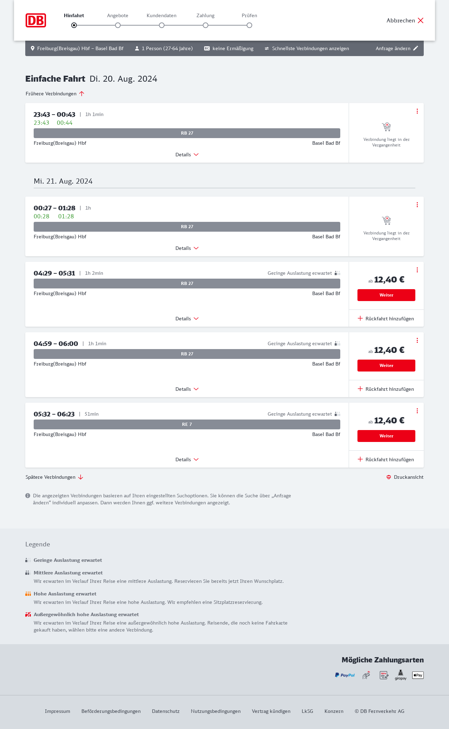Select the Angebote step circle
Viewport: 449px width, 729px height.
(118, 25)
